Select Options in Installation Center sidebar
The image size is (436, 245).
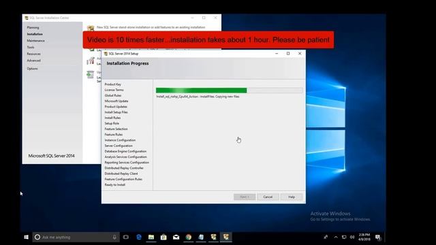32,69
